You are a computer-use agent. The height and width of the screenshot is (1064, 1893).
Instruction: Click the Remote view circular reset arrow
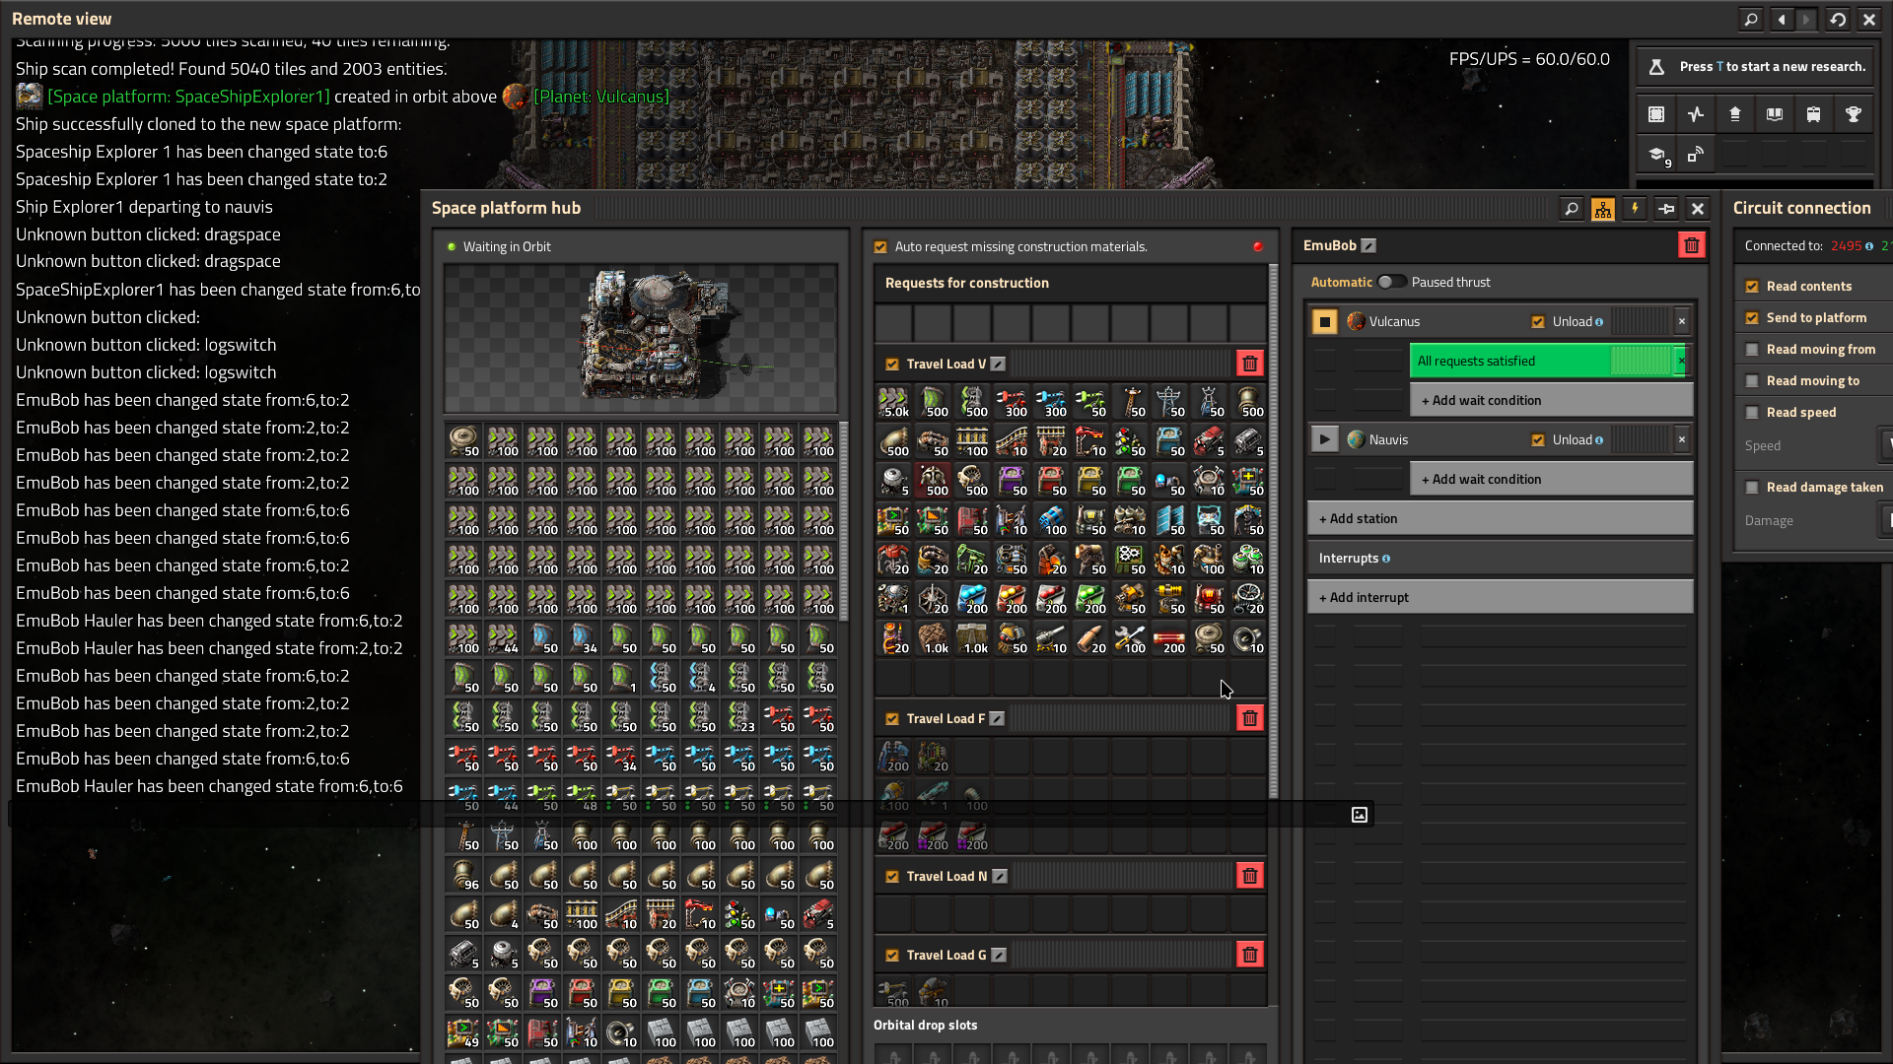1838,19
